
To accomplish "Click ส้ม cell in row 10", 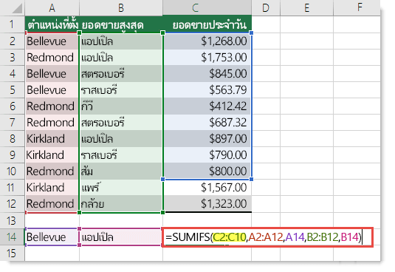I will 121,171.
